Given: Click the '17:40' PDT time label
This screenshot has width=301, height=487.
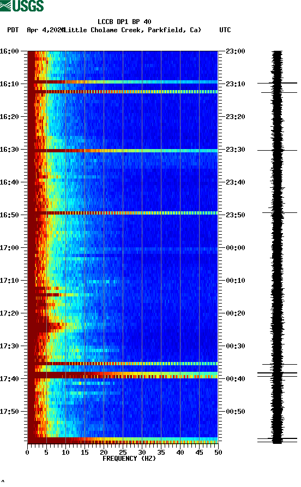Looking at the screenshot, I should coord(9,379).
